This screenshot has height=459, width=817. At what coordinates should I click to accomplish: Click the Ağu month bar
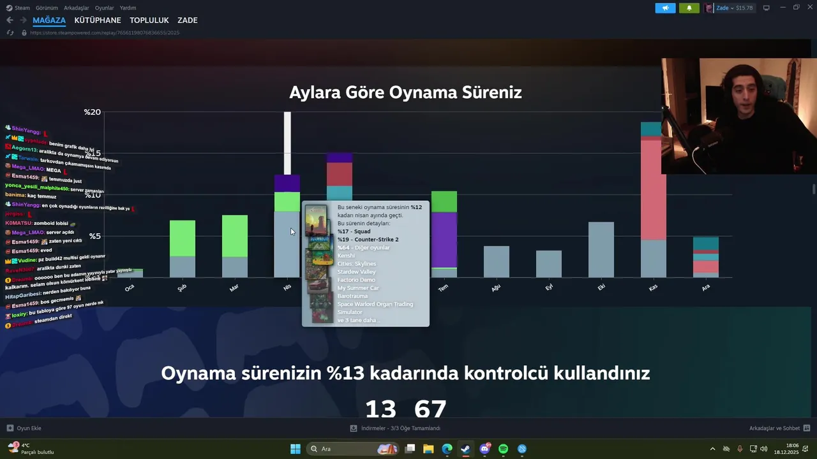click(x=497, y=262)
